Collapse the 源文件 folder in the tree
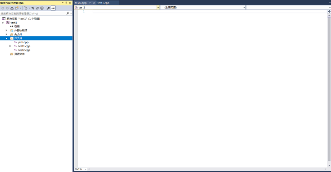The image size is (331, 172). (6, 38)
